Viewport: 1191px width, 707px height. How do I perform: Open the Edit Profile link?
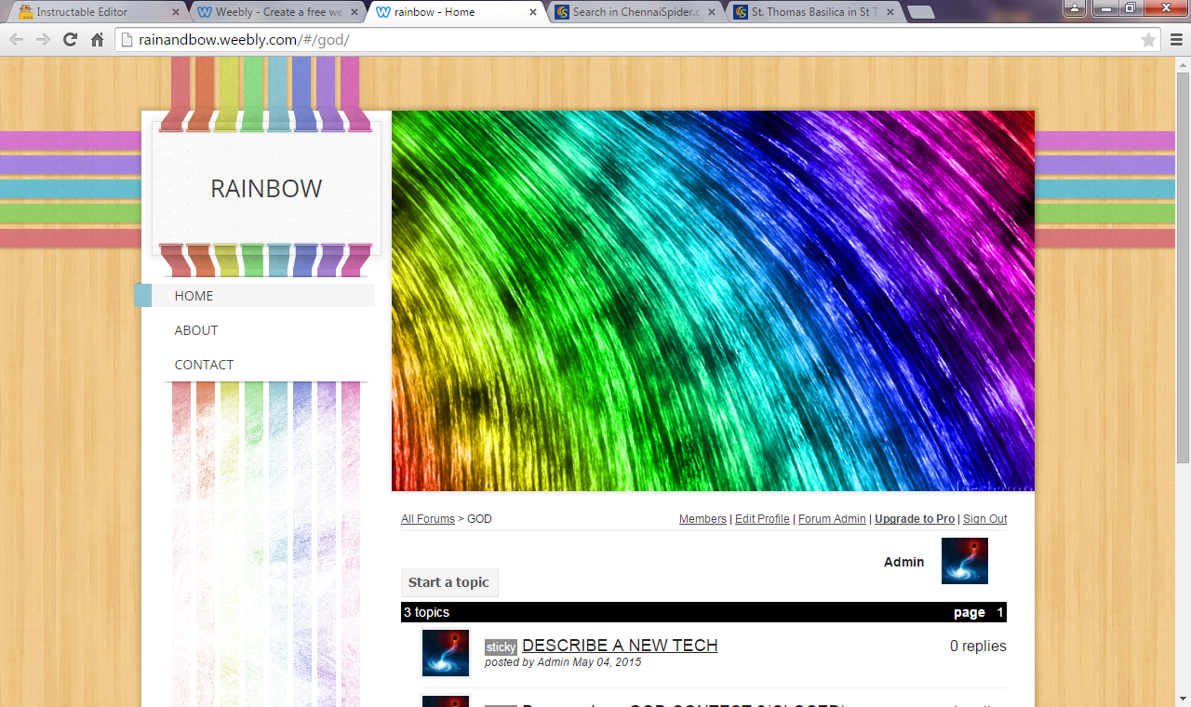pos(762,519)
